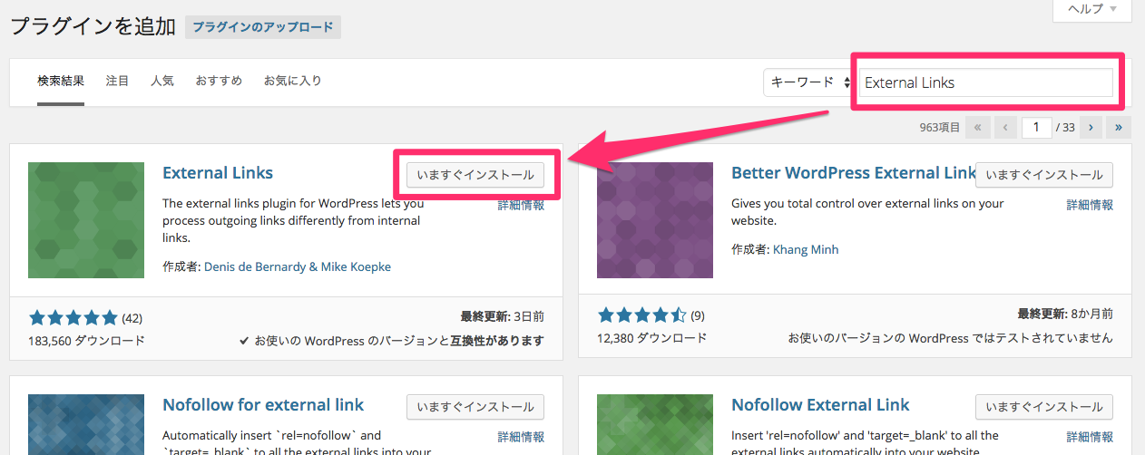Click the プラグインを追加 page heading
This screenshot has width=1145, height=455.
(x=93, y=26)
